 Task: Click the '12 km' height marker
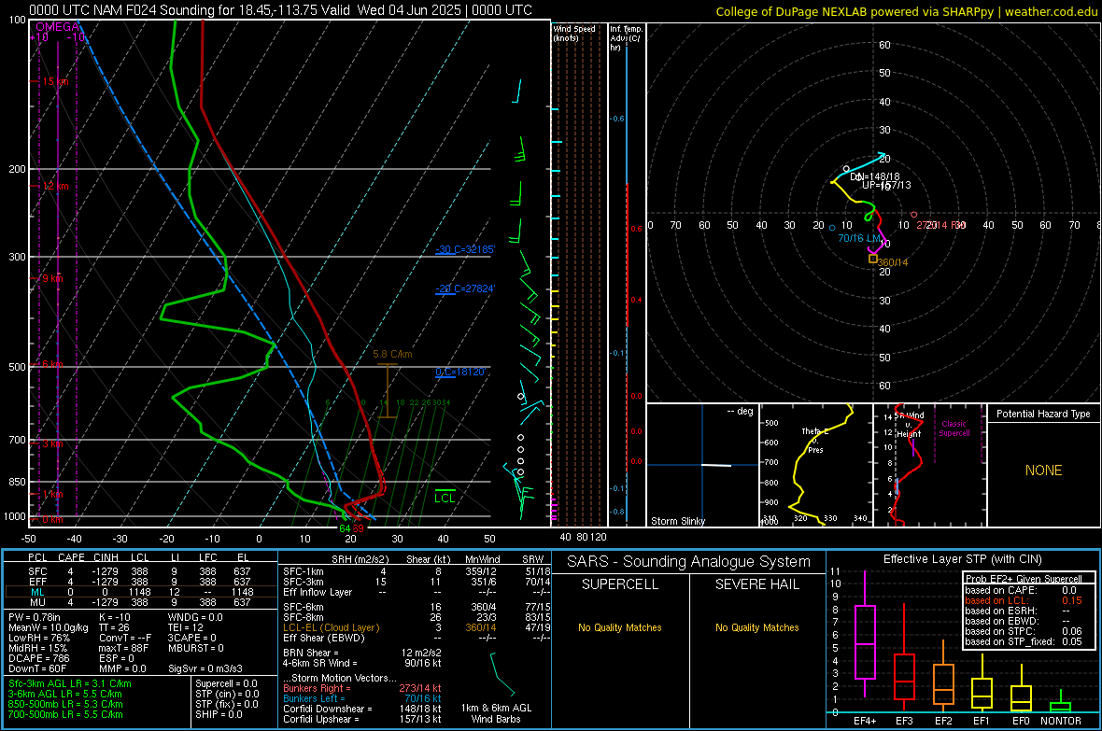[x=55, y=187]
